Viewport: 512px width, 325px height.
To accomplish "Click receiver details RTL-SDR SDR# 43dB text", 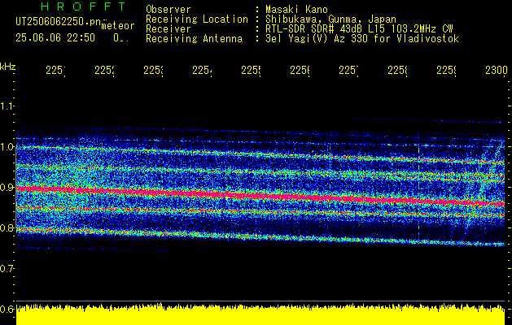I will pos(316,29).
